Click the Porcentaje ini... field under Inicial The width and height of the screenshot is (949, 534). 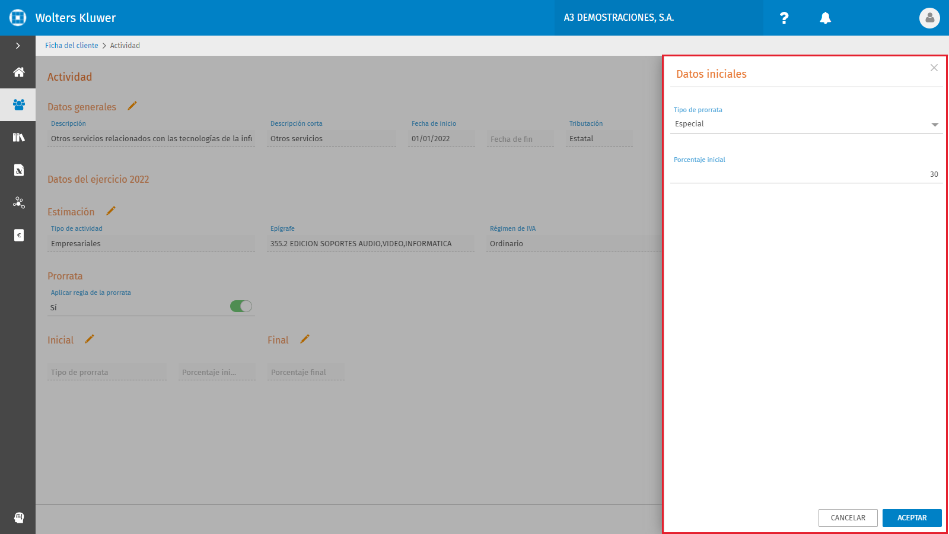[x=217, y=372]
